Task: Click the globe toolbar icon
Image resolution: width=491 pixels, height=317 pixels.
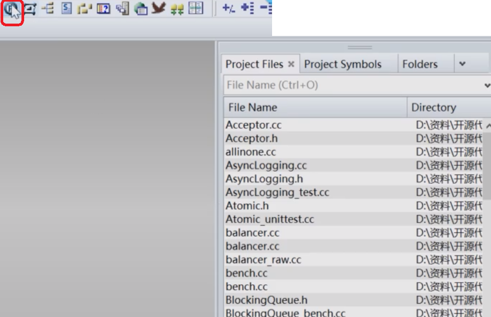Action: click(x=141, y=9)
